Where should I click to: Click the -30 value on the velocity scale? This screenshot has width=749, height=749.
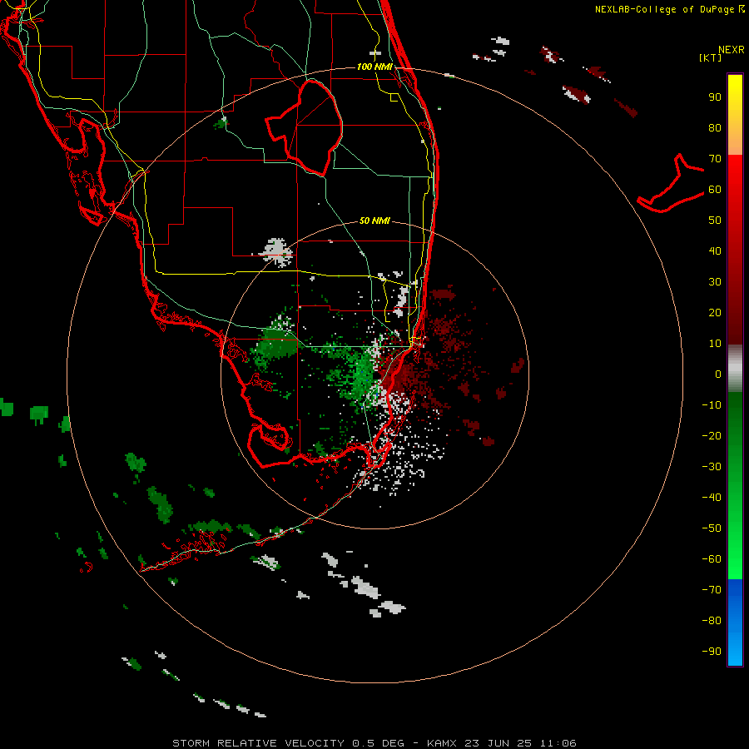[x=712, y=466]
